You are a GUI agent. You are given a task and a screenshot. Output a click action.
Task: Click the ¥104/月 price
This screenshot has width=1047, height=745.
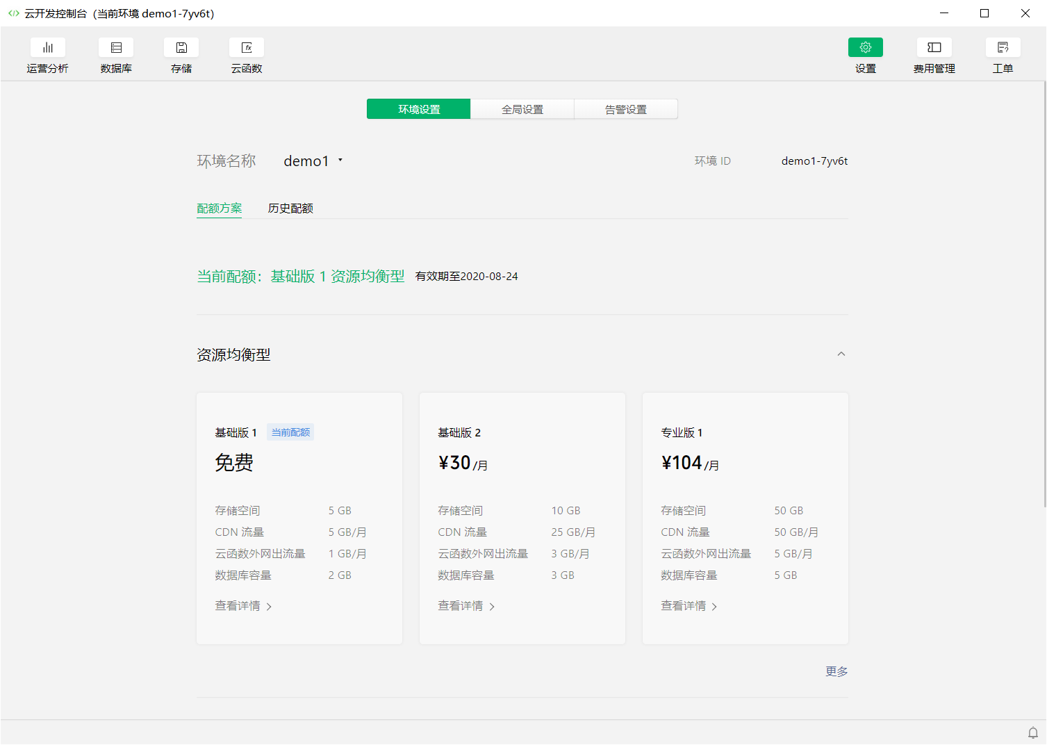[690, 463]
